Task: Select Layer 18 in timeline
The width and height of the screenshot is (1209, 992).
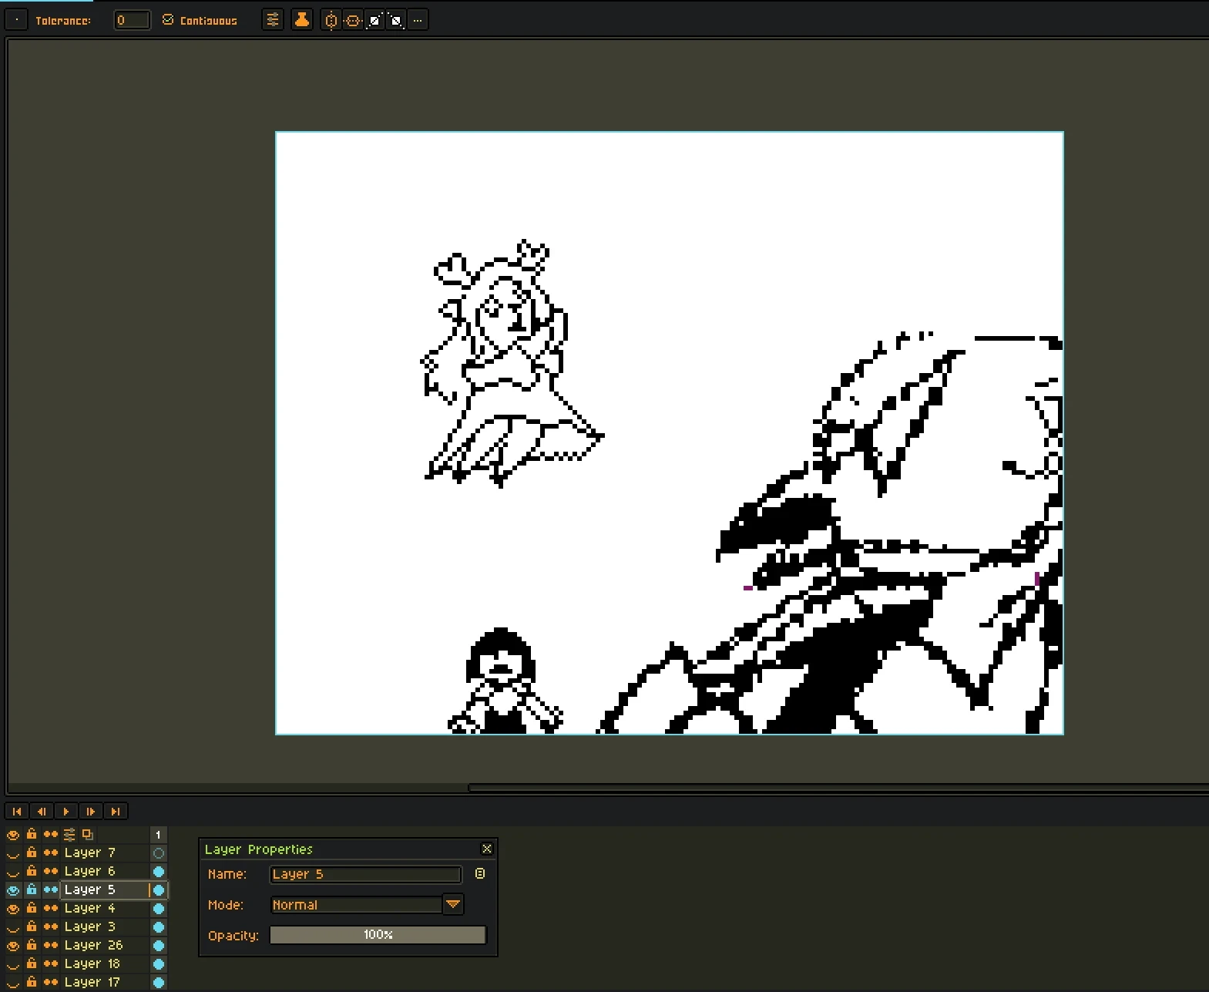Action: [104, 963]
